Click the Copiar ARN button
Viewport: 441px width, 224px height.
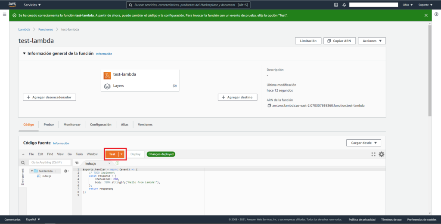pos(339,41)
